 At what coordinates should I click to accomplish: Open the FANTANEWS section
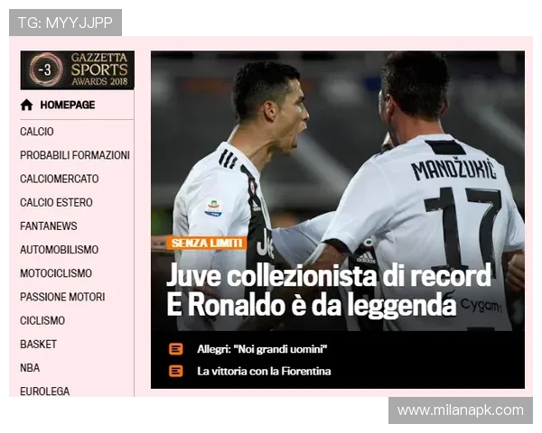pos(49,226)
